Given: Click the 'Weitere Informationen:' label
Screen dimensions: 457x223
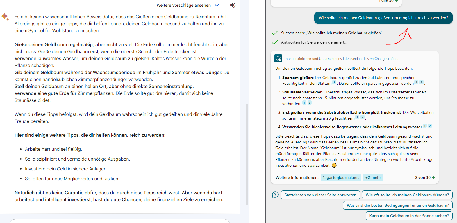Looking at the screenshot, I should 297,177.
